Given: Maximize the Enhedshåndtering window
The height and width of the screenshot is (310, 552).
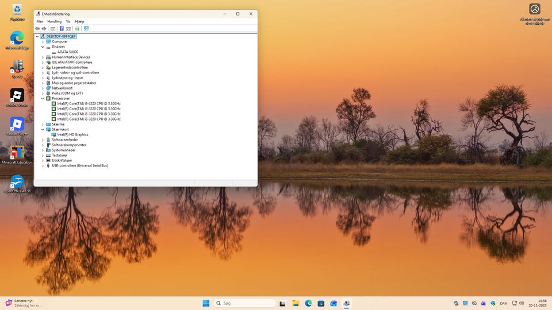Looking at the screenshot, I should pyautogui.click(x=237, y=14).
